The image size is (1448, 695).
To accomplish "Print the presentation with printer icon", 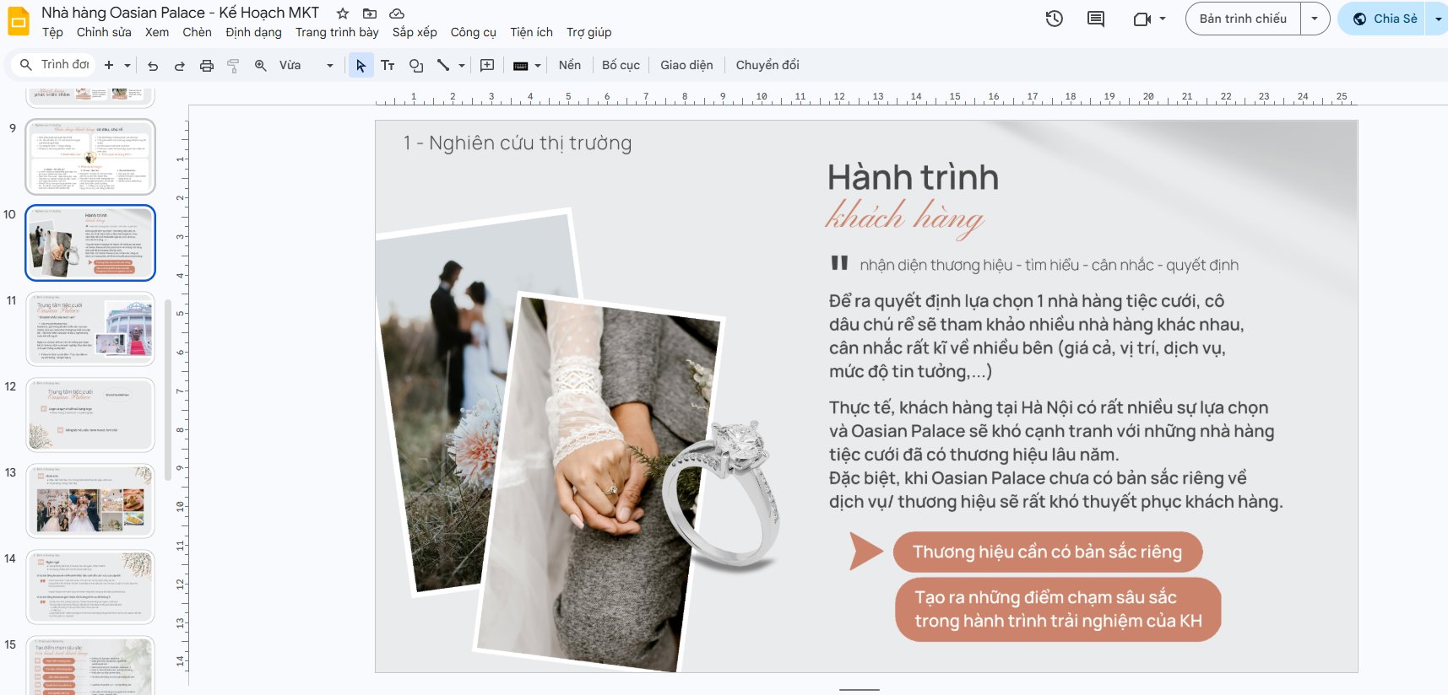I will 207,65.
